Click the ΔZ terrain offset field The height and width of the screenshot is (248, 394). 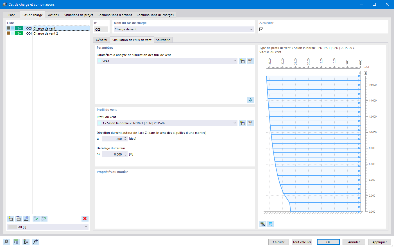(113, 154)
